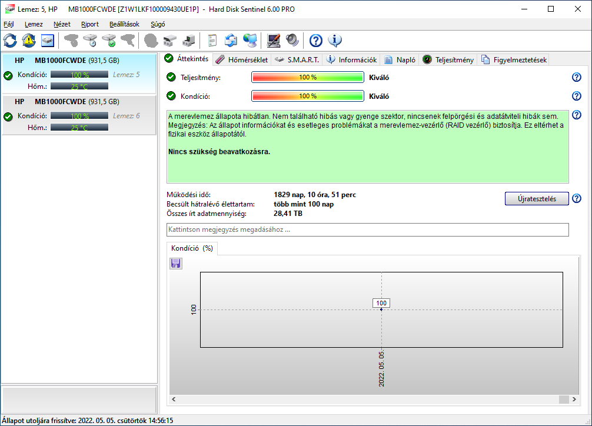Click the chart scrollbar right arrow
Viewport: 592px width, 426px height.
pyautogui.click(x=574, y=399)
